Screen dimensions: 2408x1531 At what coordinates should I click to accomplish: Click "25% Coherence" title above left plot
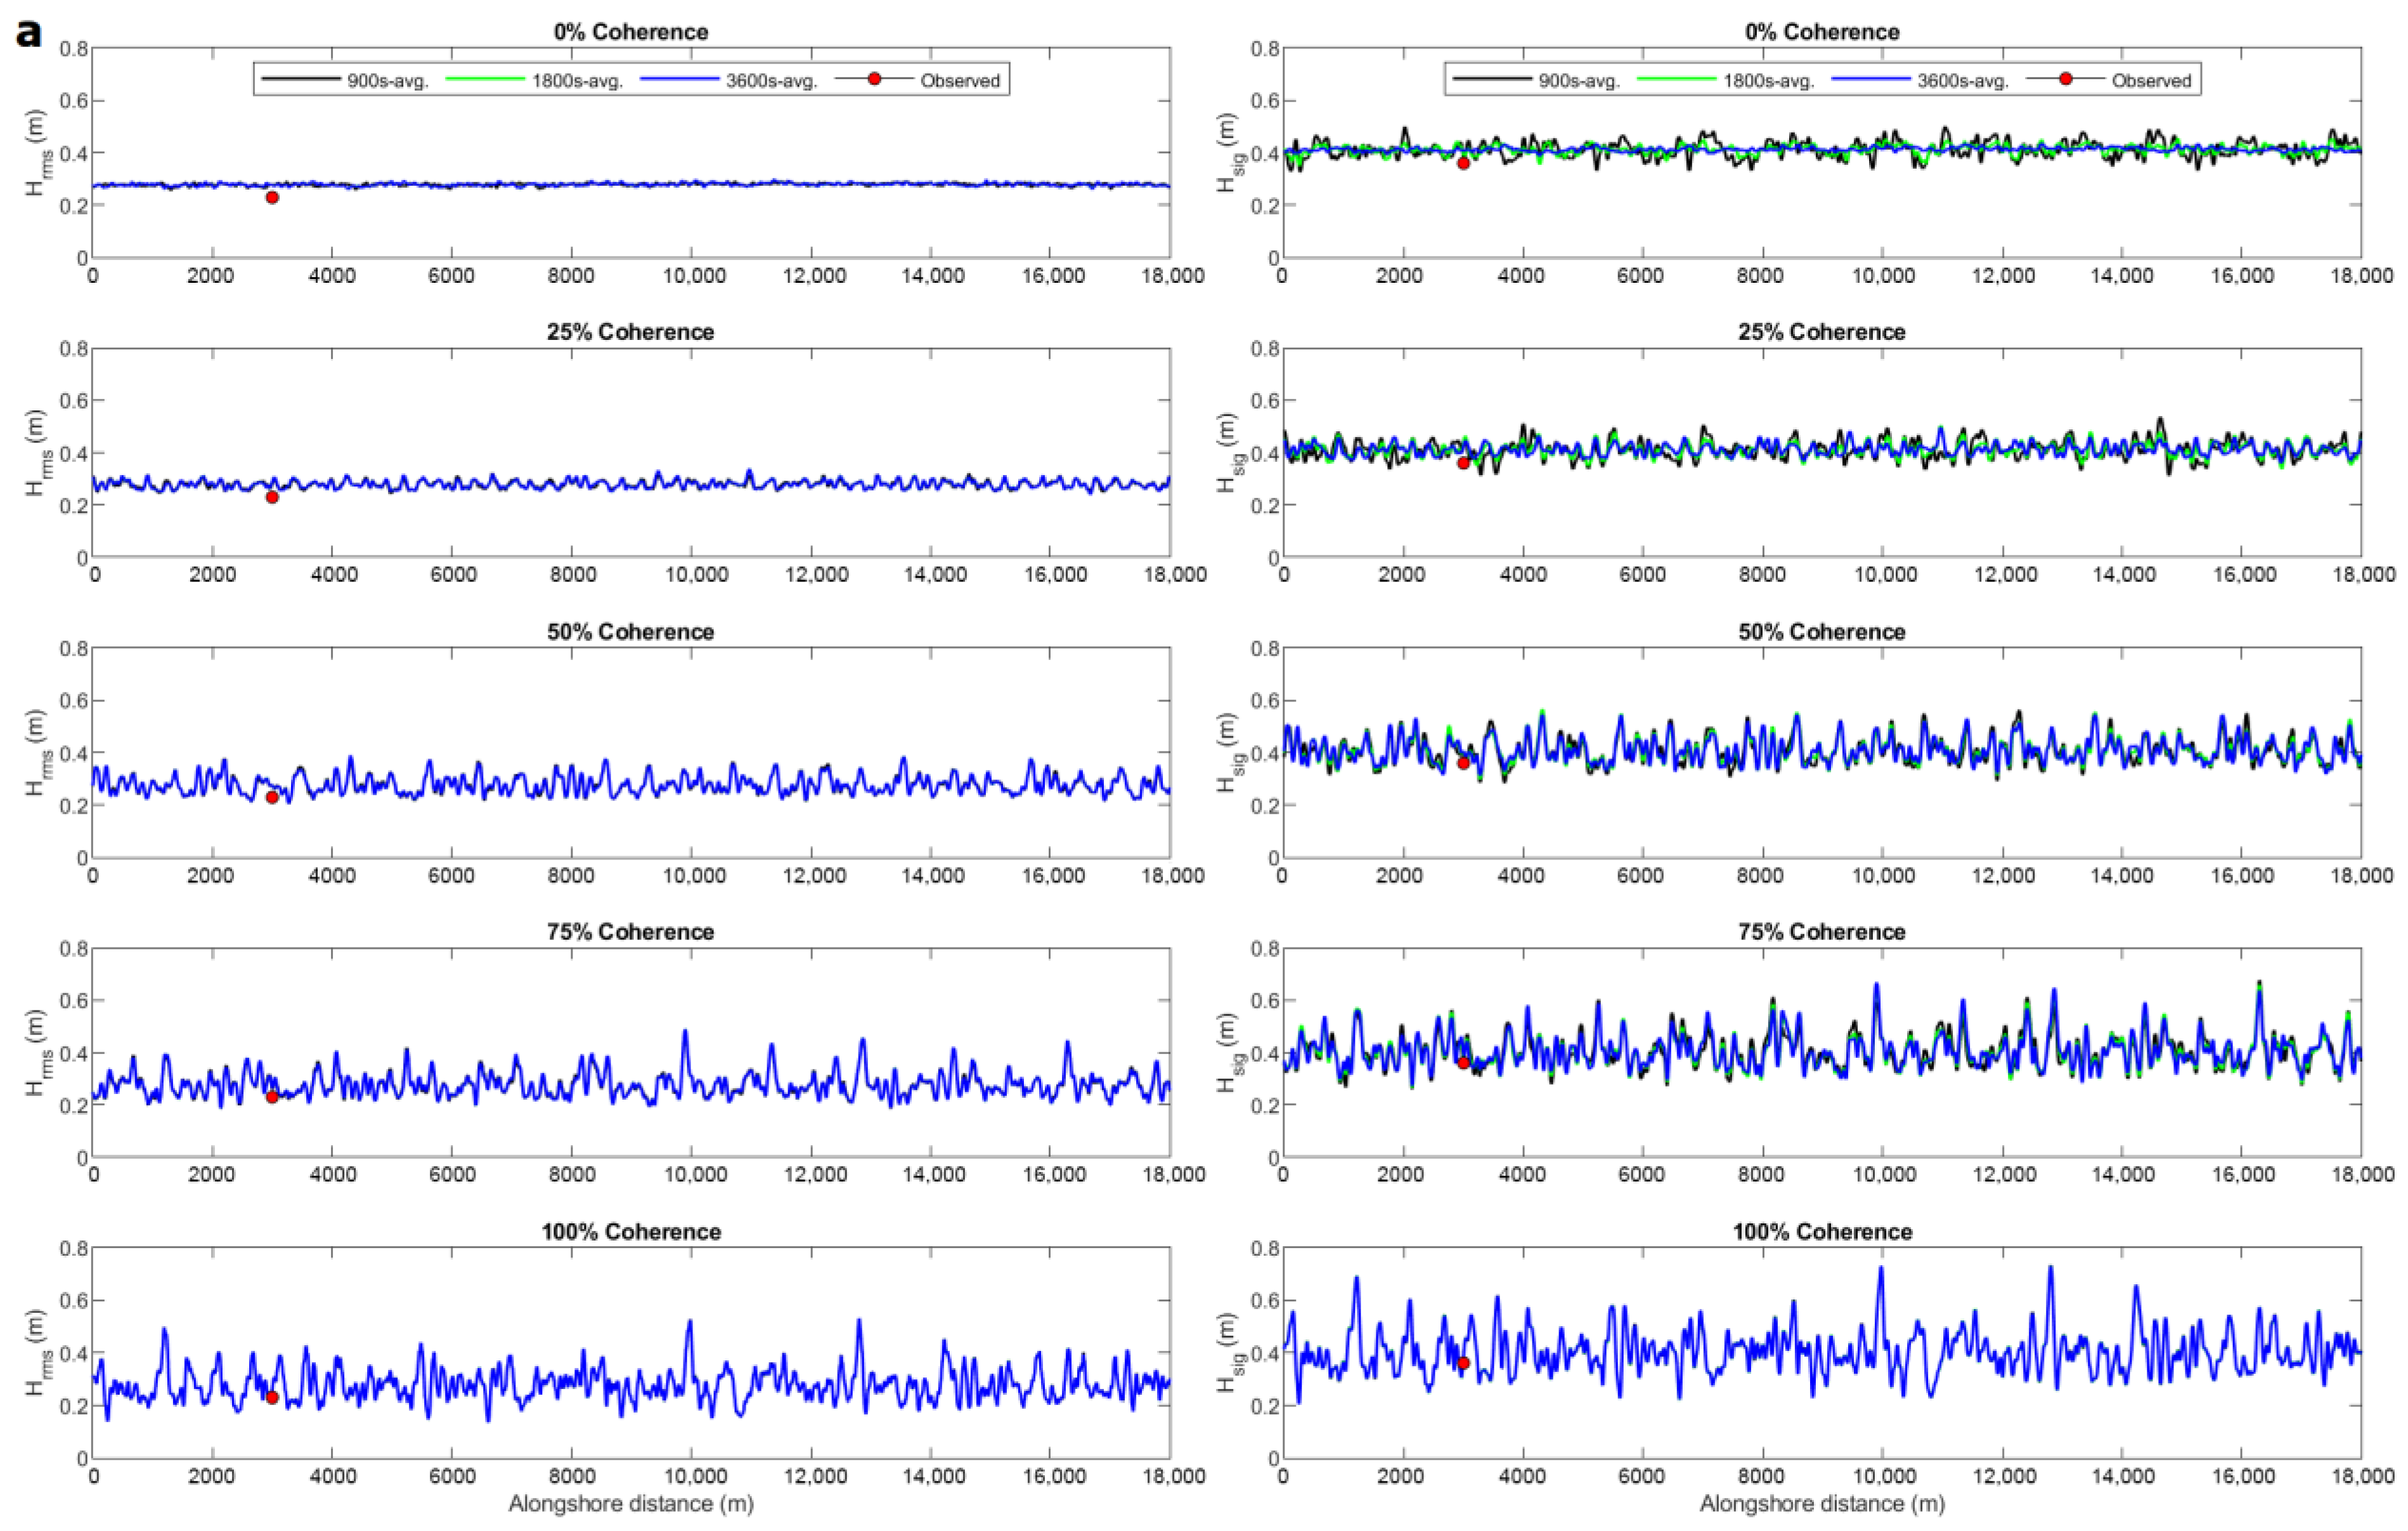pos(631,332)
